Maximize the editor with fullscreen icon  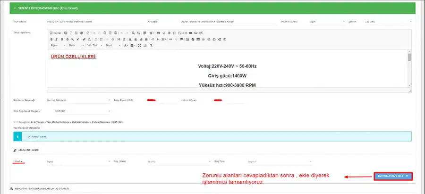tap(139, 45)
